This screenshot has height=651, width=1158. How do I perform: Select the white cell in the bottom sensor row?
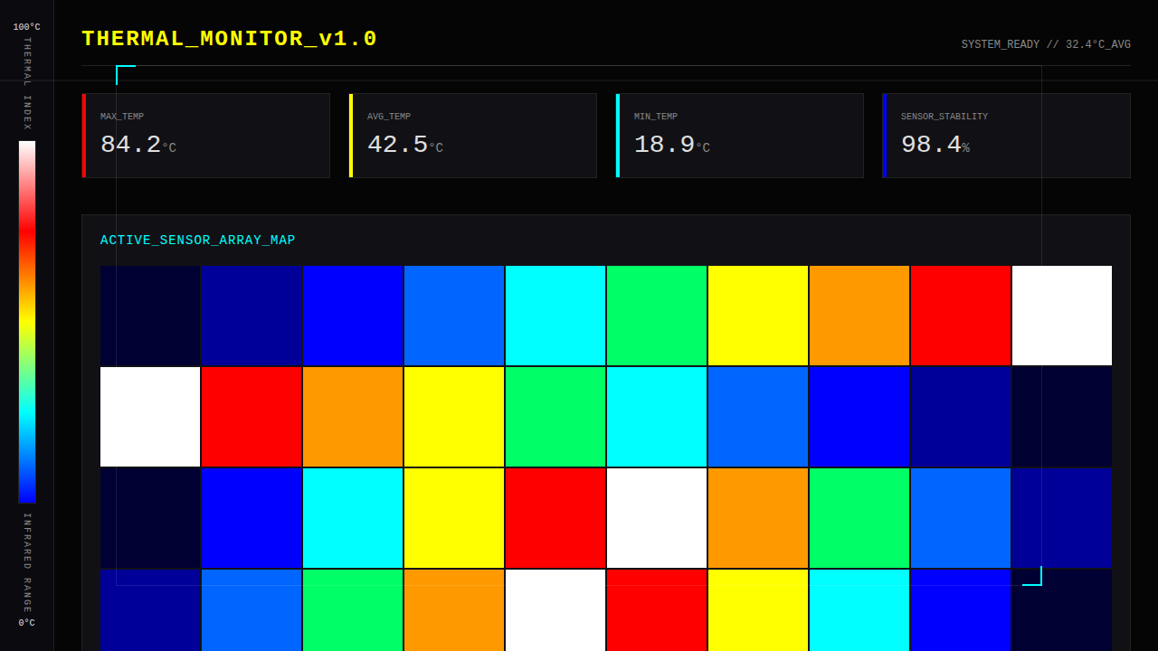pyautogui.click(x=555, y=610)
